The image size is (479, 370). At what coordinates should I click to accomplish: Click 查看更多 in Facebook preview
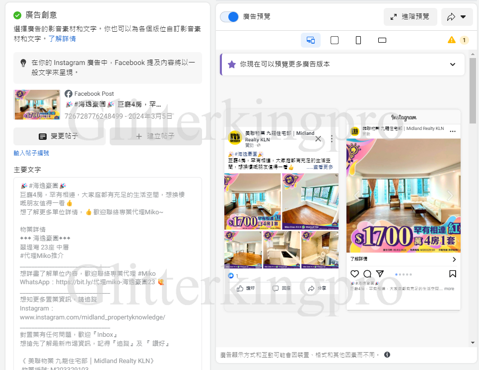pyautogui.click(x=323, y=167)
